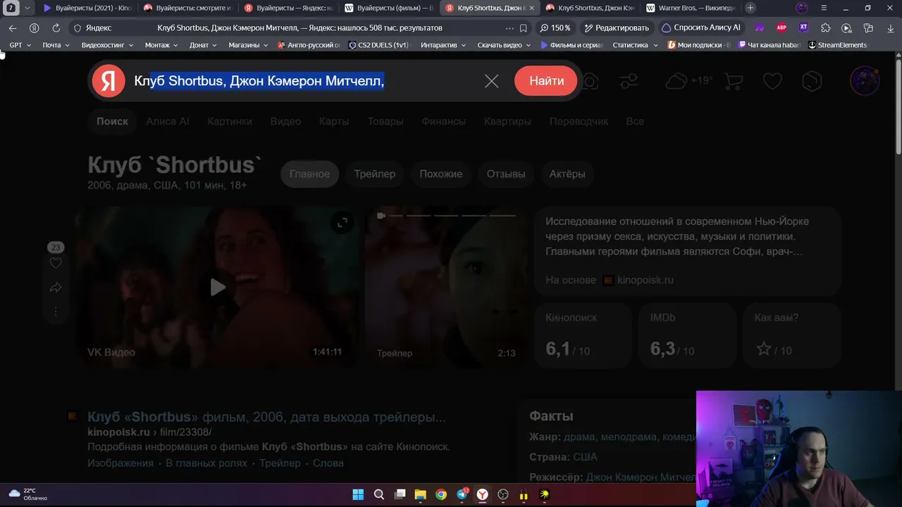This screenshot has height=507, width=902.
Task: Switch to the Картинки tab
Action: pos(230,121)
